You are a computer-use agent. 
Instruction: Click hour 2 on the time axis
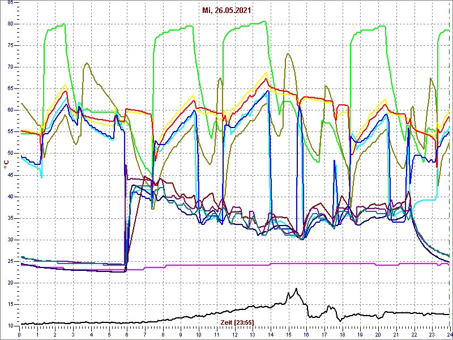pos(55,334)
